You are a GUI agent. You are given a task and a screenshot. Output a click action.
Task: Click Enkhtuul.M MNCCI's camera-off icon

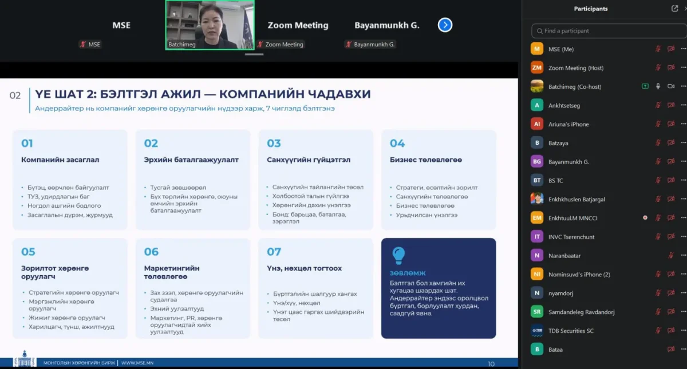[x=671, y=218]
